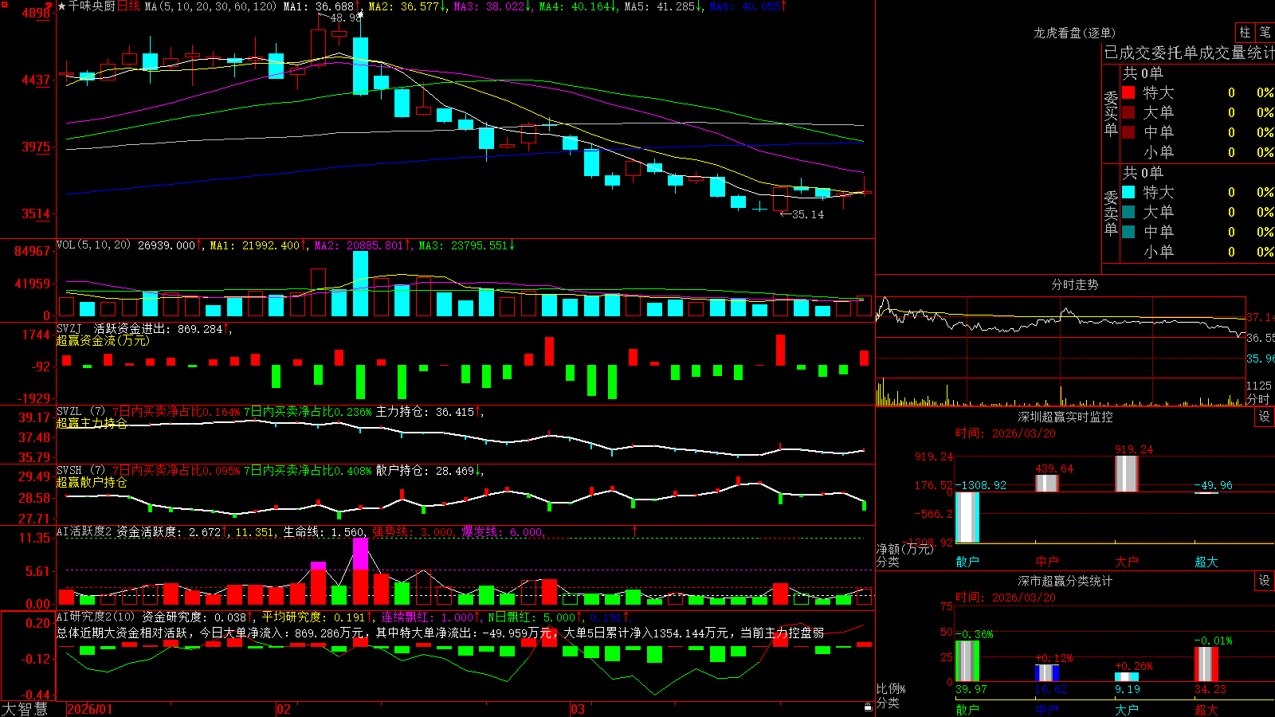Click the cyan 散户 bar showing -1308.92
The height and width of the screenshot is (717, 1275).
tap(967, 517)
